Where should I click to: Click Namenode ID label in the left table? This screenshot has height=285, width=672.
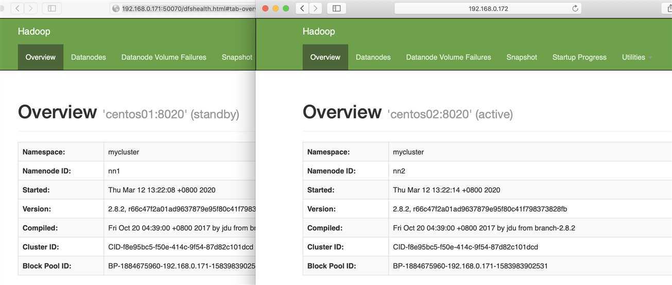(47, 171)
